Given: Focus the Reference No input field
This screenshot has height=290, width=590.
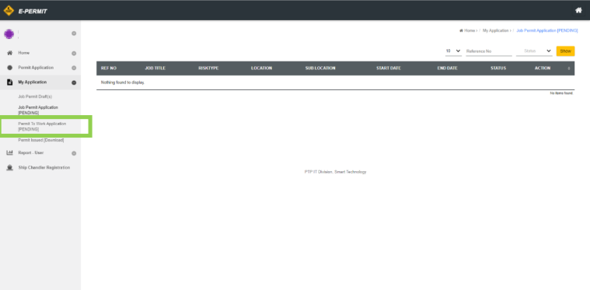Looking at the screenshot, I should click(489, 51).
